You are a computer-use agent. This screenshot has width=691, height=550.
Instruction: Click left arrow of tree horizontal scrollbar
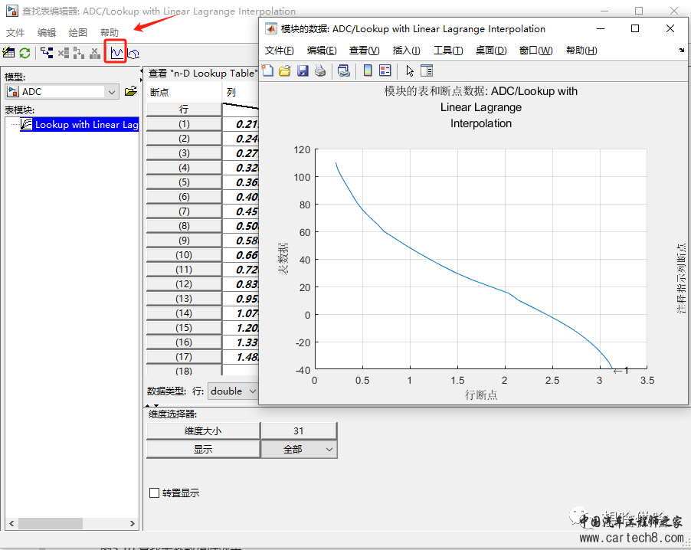point(11,523)
